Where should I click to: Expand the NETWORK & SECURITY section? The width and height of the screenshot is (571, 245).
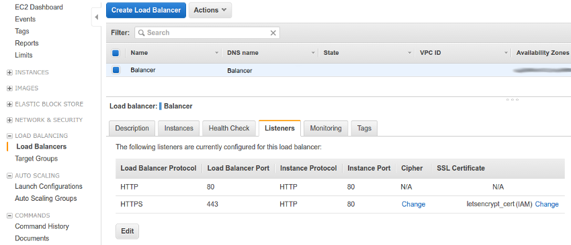click(9, 120)
